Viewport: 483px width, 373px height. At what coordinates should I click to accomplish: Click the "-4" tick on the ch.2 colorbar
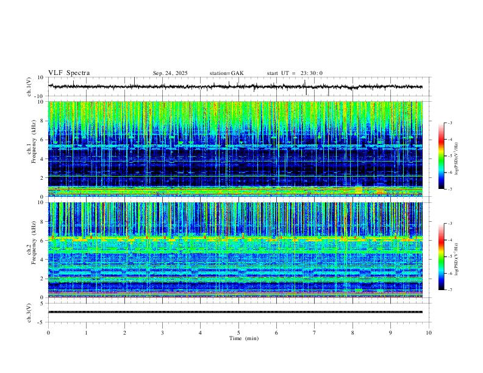click(x=449, y=240)
